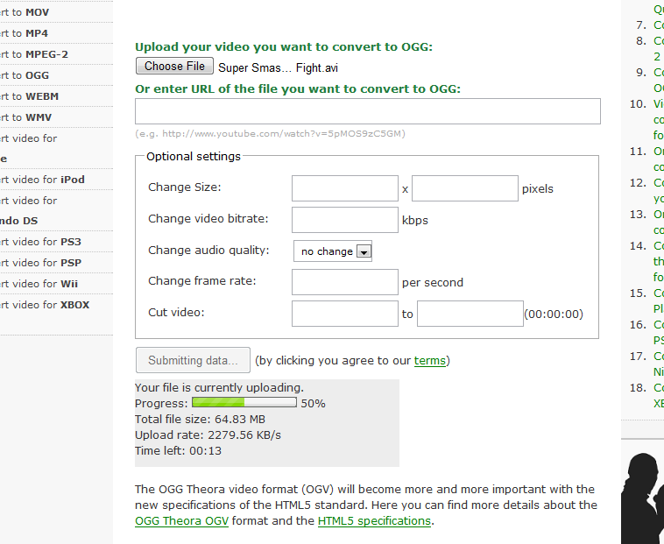Viewport: 664px width, 544px height.
Task: Open the audio quality dropdown
Action: 332,251
